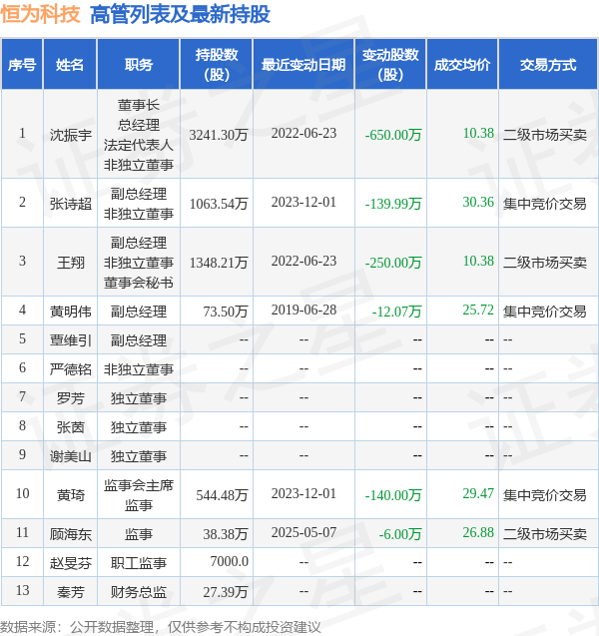Viewport: 599px width, 636px height.
Task: Click the change value -140.00万
Action: 393,495
